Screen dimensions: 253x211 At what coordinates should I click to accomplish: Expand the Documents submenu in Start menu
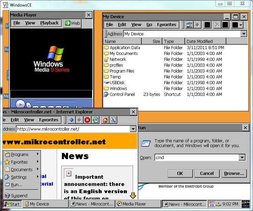coord(37,169)
